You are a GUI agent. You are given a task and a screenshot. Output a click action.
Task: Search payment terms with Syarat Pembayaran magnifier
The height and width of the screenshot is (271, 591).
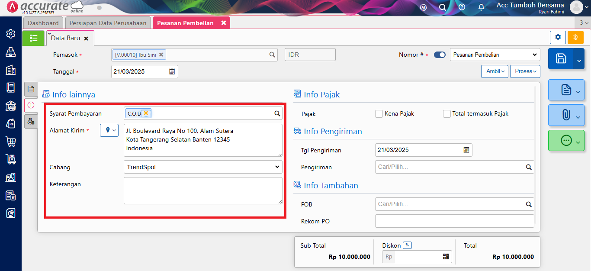coord(277,113)
